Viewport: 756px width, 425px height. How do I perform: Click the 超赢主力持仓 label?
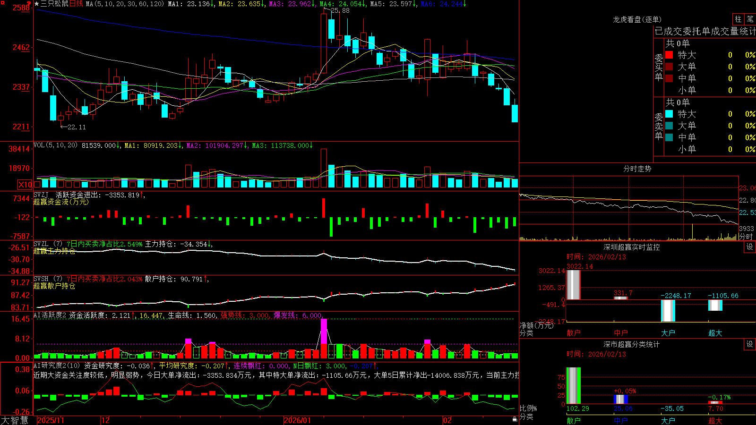(x=54, y=251)
